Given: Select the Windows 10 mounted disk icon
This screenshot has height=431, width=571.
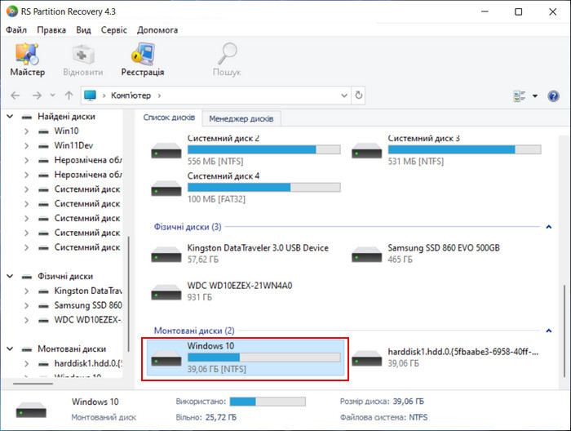Looking at the screenshot, I should coord(166,358).
